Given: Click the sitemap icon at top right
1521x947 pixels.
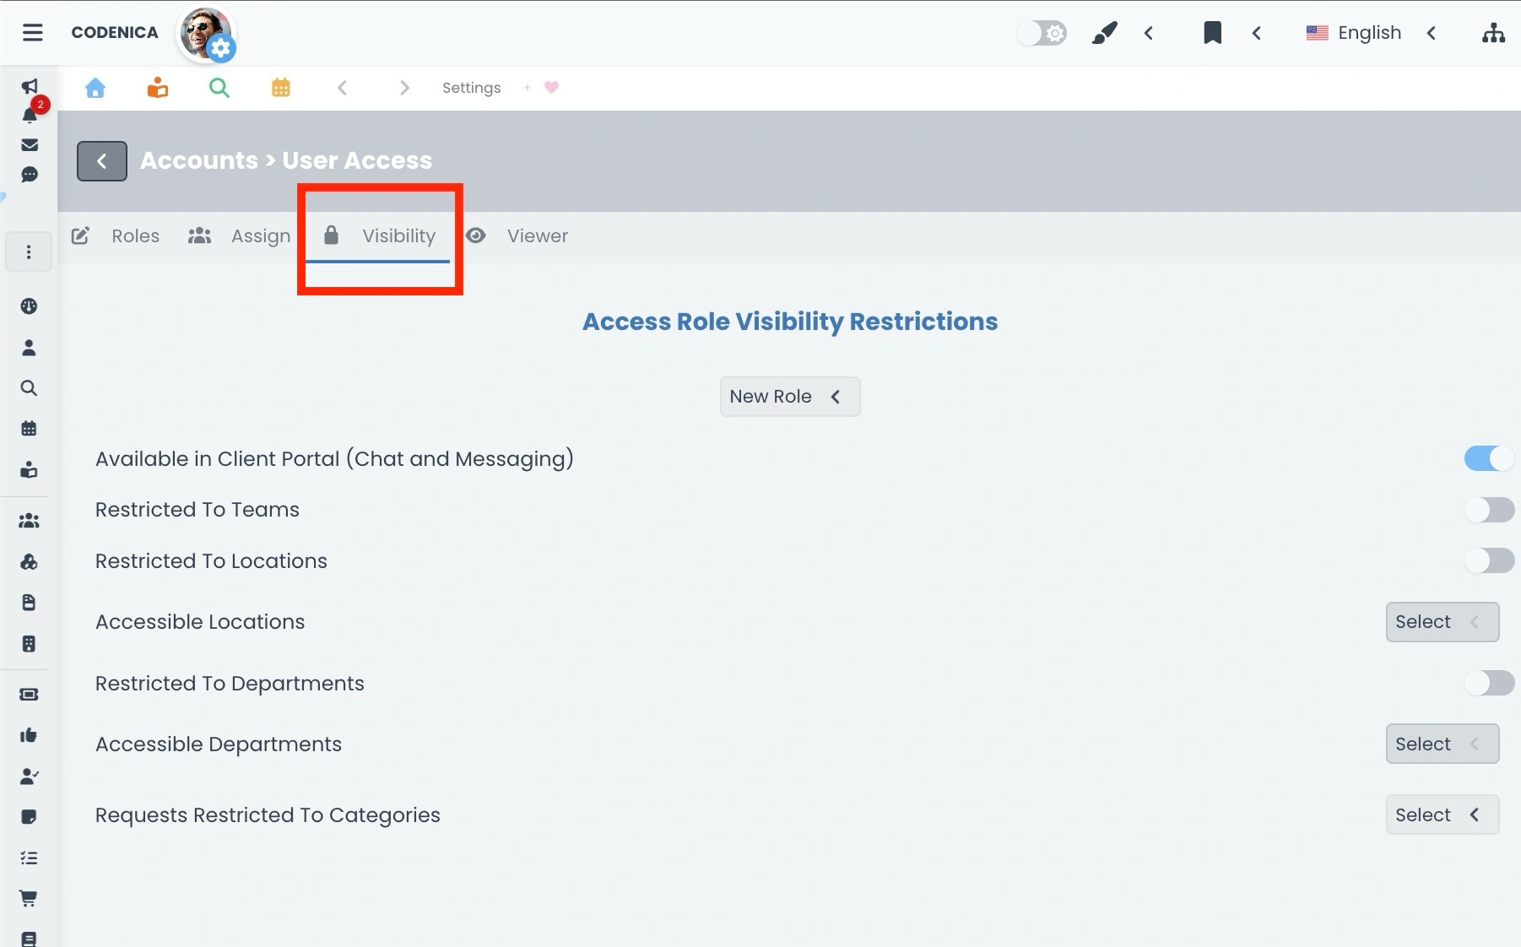Looking at the screenshot, I should 1493,33.
